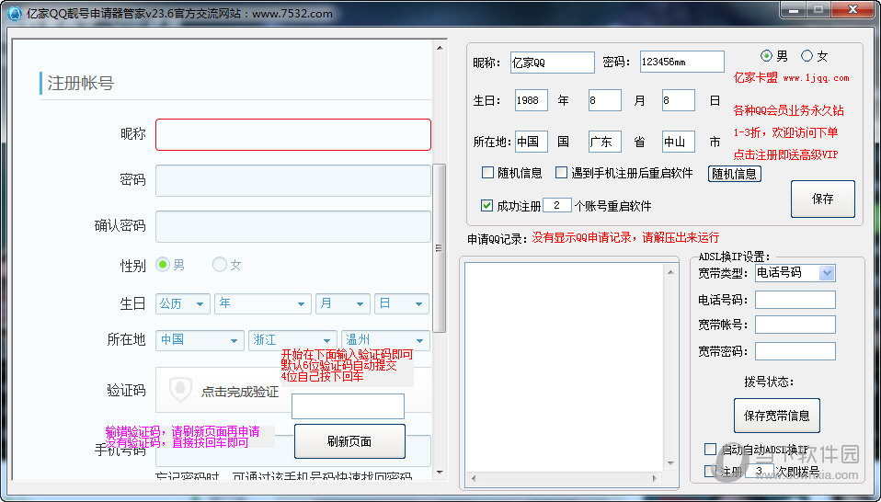Click the 点击注册即送高级VIP text

785,155
